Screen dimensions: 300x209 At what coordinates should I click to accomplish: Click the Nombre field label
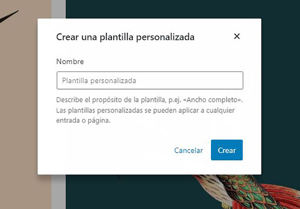(70, 62)
